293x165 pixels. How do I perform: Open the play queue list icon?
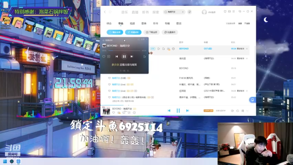tap(248, 111)
